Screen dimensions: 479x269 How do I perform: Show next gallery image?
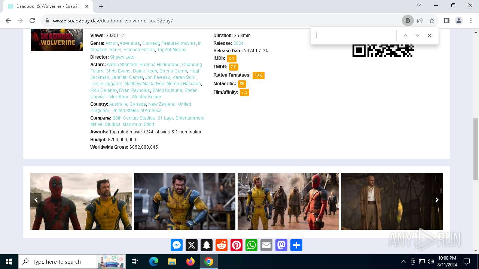click(437, 200)
